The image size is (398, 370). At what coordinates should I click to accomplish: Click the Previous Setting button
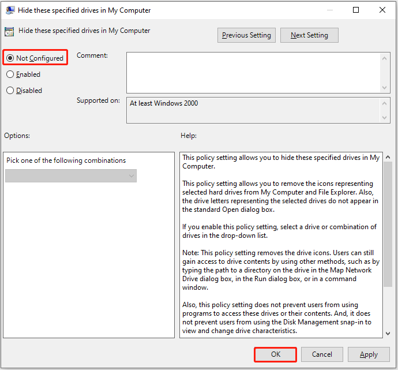click(x=246, y=35)
